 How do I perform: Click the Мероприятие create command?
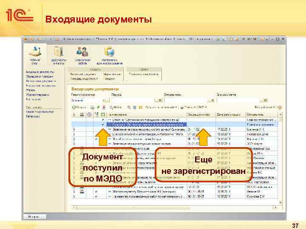[x=112, y=74]
